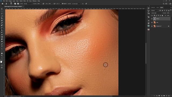Switch to the Layers tab

click(162, 8)
